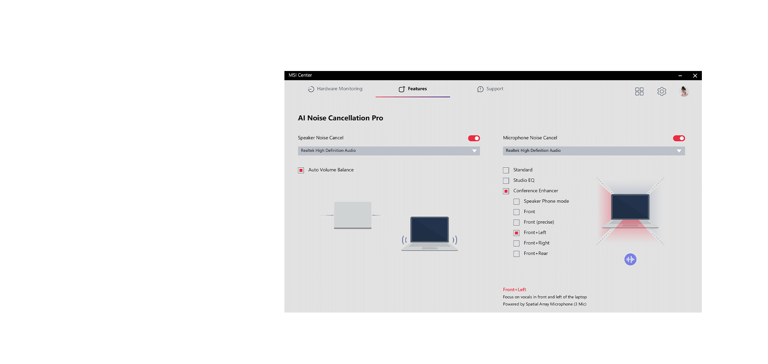Viewport: 768px width, 364px height.
Task: Open the Support tab
Action: tap(490, 89)
